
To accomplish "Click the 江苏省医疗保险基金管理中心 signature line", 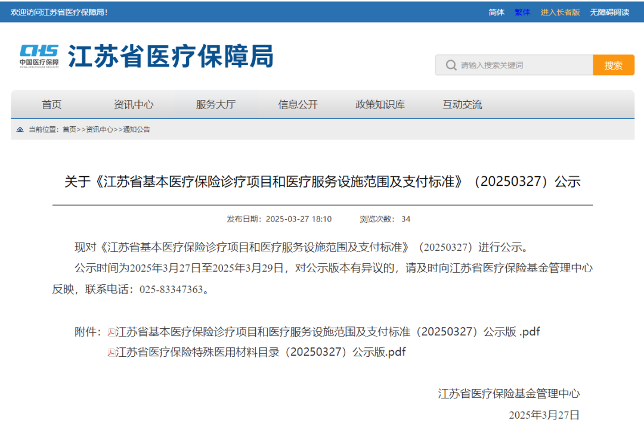I will pyautogui.click(x=509, y=394).
